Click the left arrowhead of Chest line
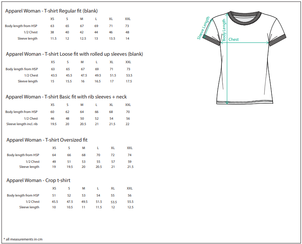 tap(222, 42)
